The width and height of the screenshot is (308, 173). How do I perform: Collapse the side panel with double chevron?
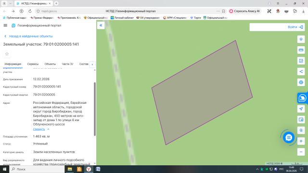pos(101,25)
